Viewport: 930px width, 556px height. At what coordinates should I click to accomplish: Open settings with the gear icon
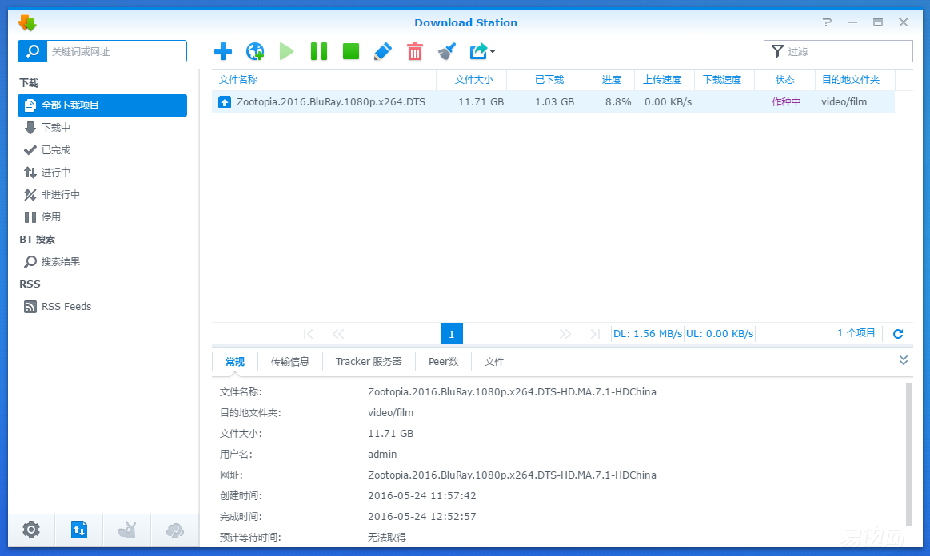31,530
